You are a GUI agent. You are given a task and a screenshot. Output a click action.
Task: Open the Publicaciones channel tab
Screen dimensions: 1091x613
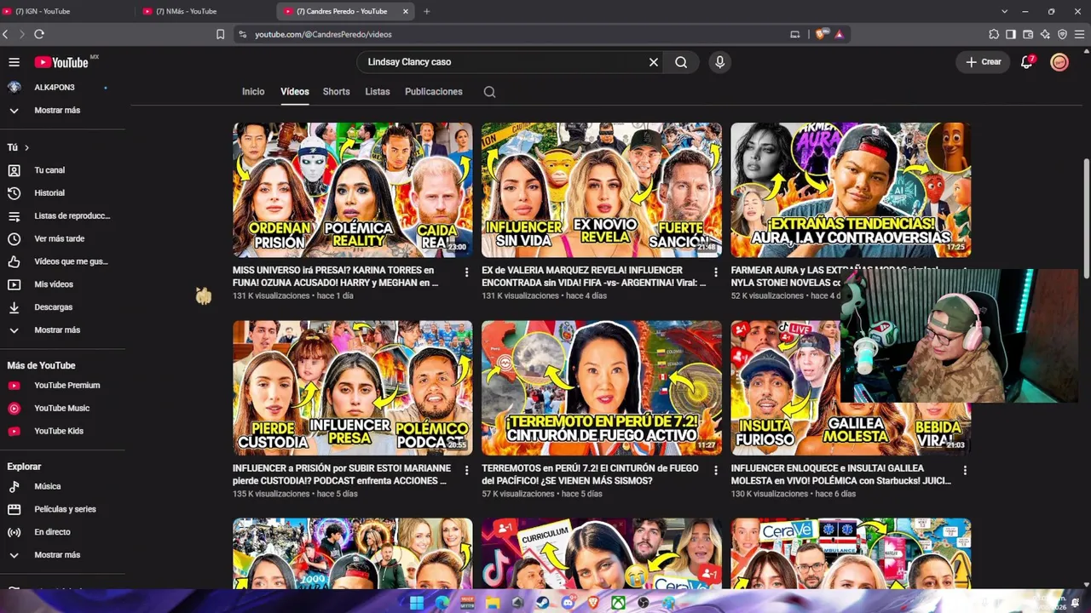click(434, 92)
